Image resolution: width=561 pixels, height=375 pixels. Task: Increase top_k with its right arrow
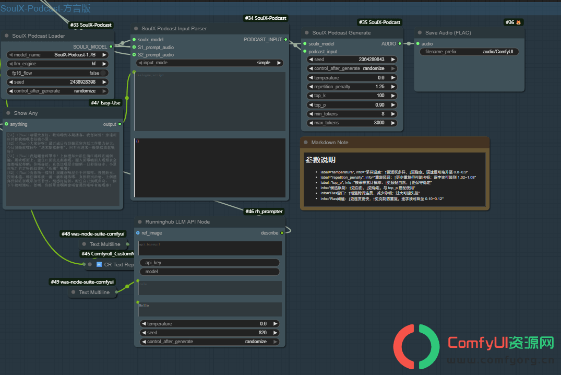coord(393,96)
